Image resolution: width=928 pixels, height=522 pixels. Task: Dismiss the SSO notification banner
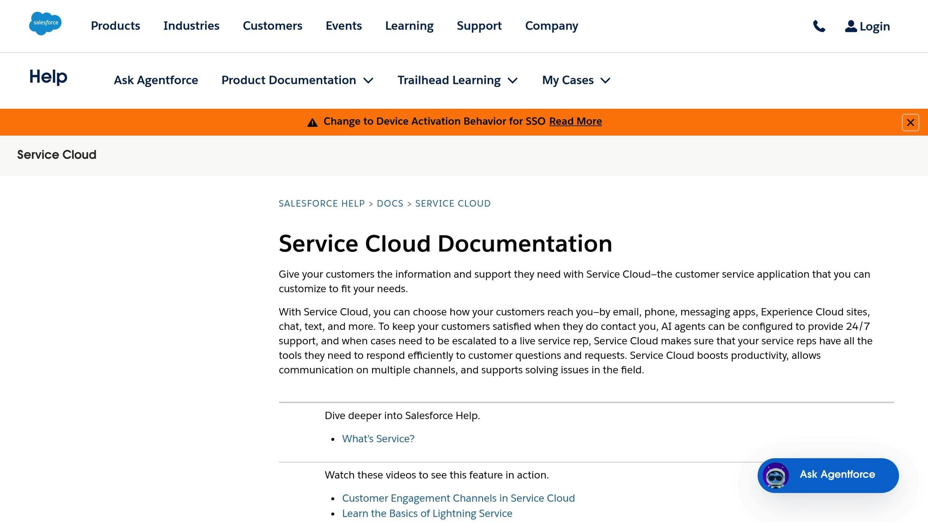pos(910,122)
